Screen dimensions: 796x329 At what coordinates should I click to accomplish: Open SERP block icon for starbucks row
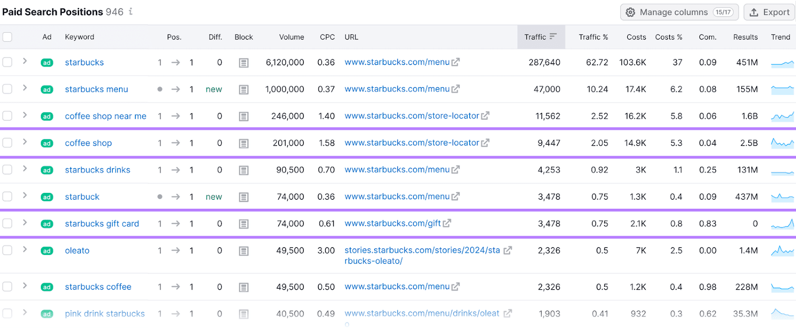243,63
